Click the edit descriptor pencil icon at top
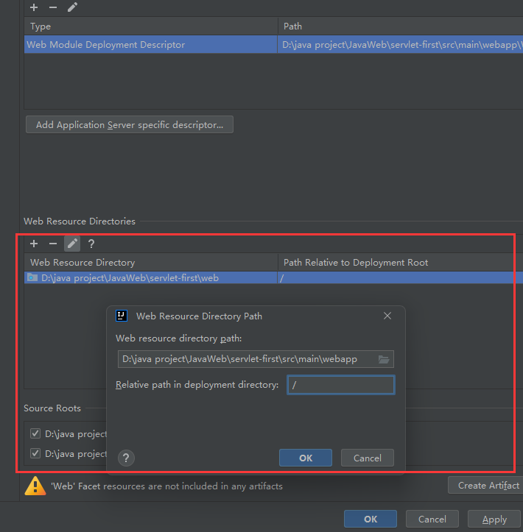This screenshot has height=532, width=523. [72, 7]
